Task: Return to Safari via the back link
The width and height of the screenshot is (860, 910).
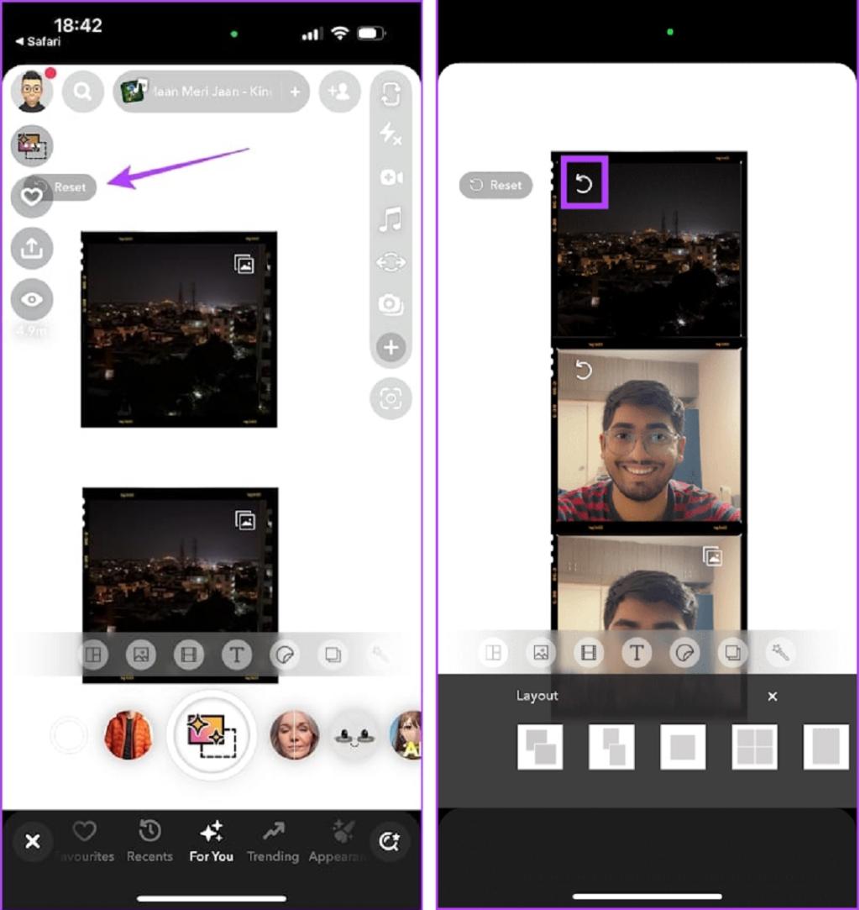Action: click(39, 41)
